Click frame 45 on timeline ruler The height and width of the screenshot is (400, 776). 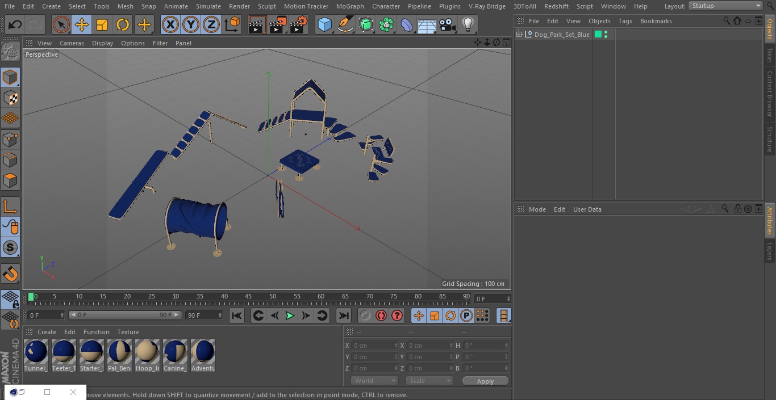tap(248, 296)
